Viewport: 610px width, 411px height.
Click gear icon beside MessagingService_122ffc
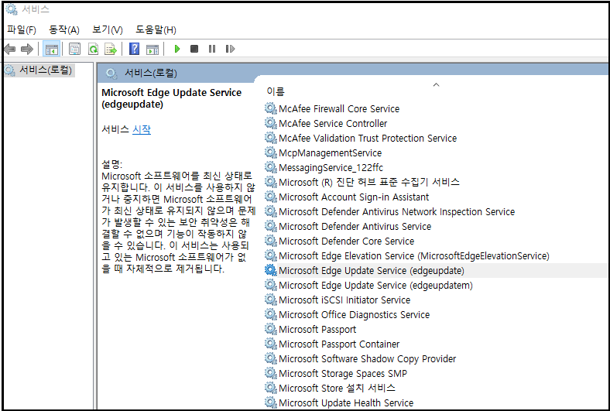(270, 167)
